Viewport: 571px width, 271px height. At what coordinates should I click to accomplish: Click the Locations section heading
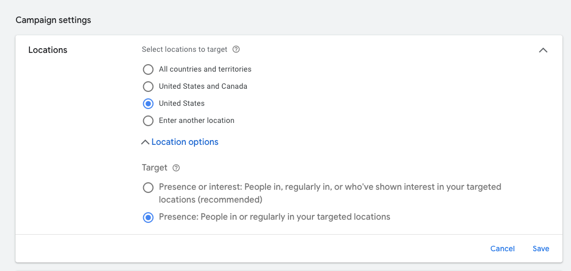pos(48,50)
